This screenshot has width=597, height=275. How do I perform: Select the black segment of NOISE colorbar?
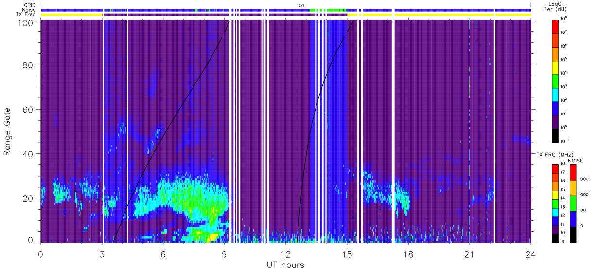573,234
